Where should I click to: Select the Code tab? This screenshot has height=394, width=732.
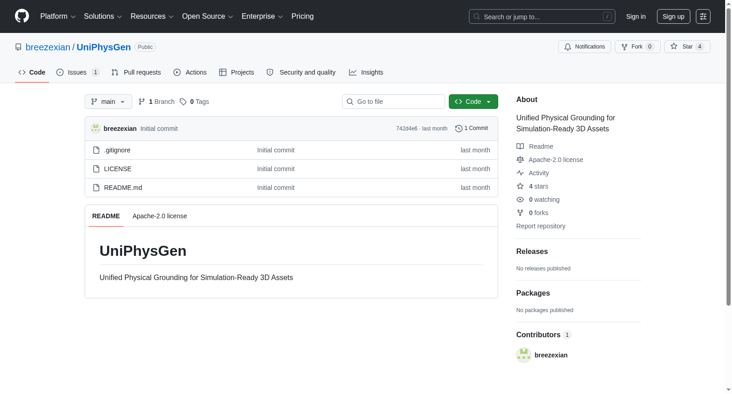(32, 72)
